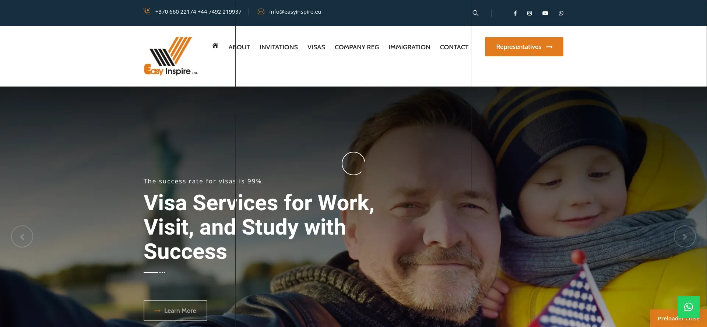Show the previous slide arrow
This screenshot has height=327, width=707.
click(22, 236)
